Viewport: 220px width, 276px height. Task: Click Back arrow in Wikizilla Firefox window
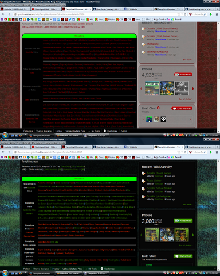pos(3,14)
